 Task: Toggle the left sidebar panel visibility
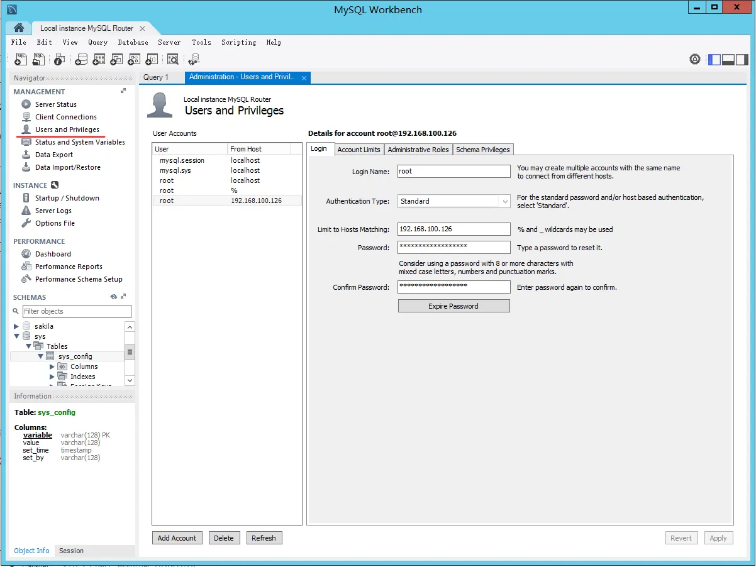[x=714, y=59]
